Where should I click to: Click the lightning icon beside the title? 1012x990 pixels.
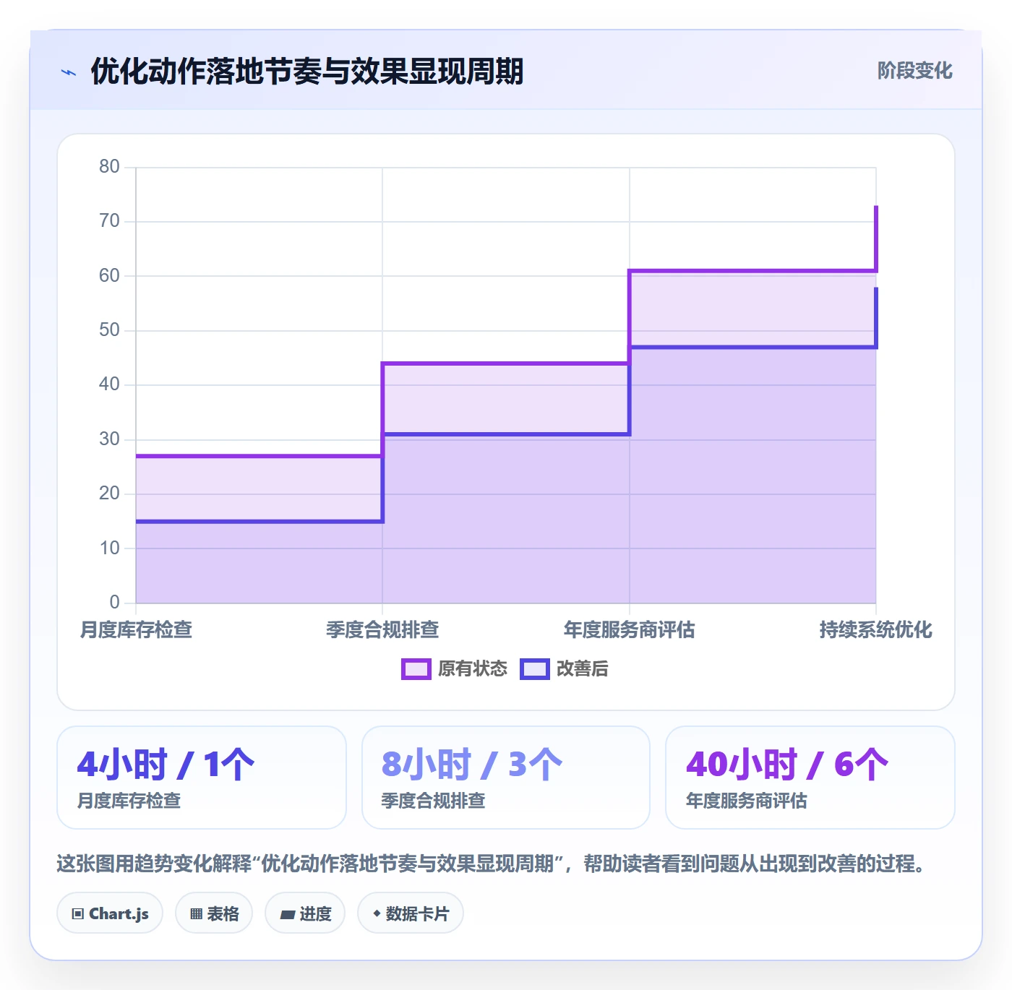pos(69,72)
